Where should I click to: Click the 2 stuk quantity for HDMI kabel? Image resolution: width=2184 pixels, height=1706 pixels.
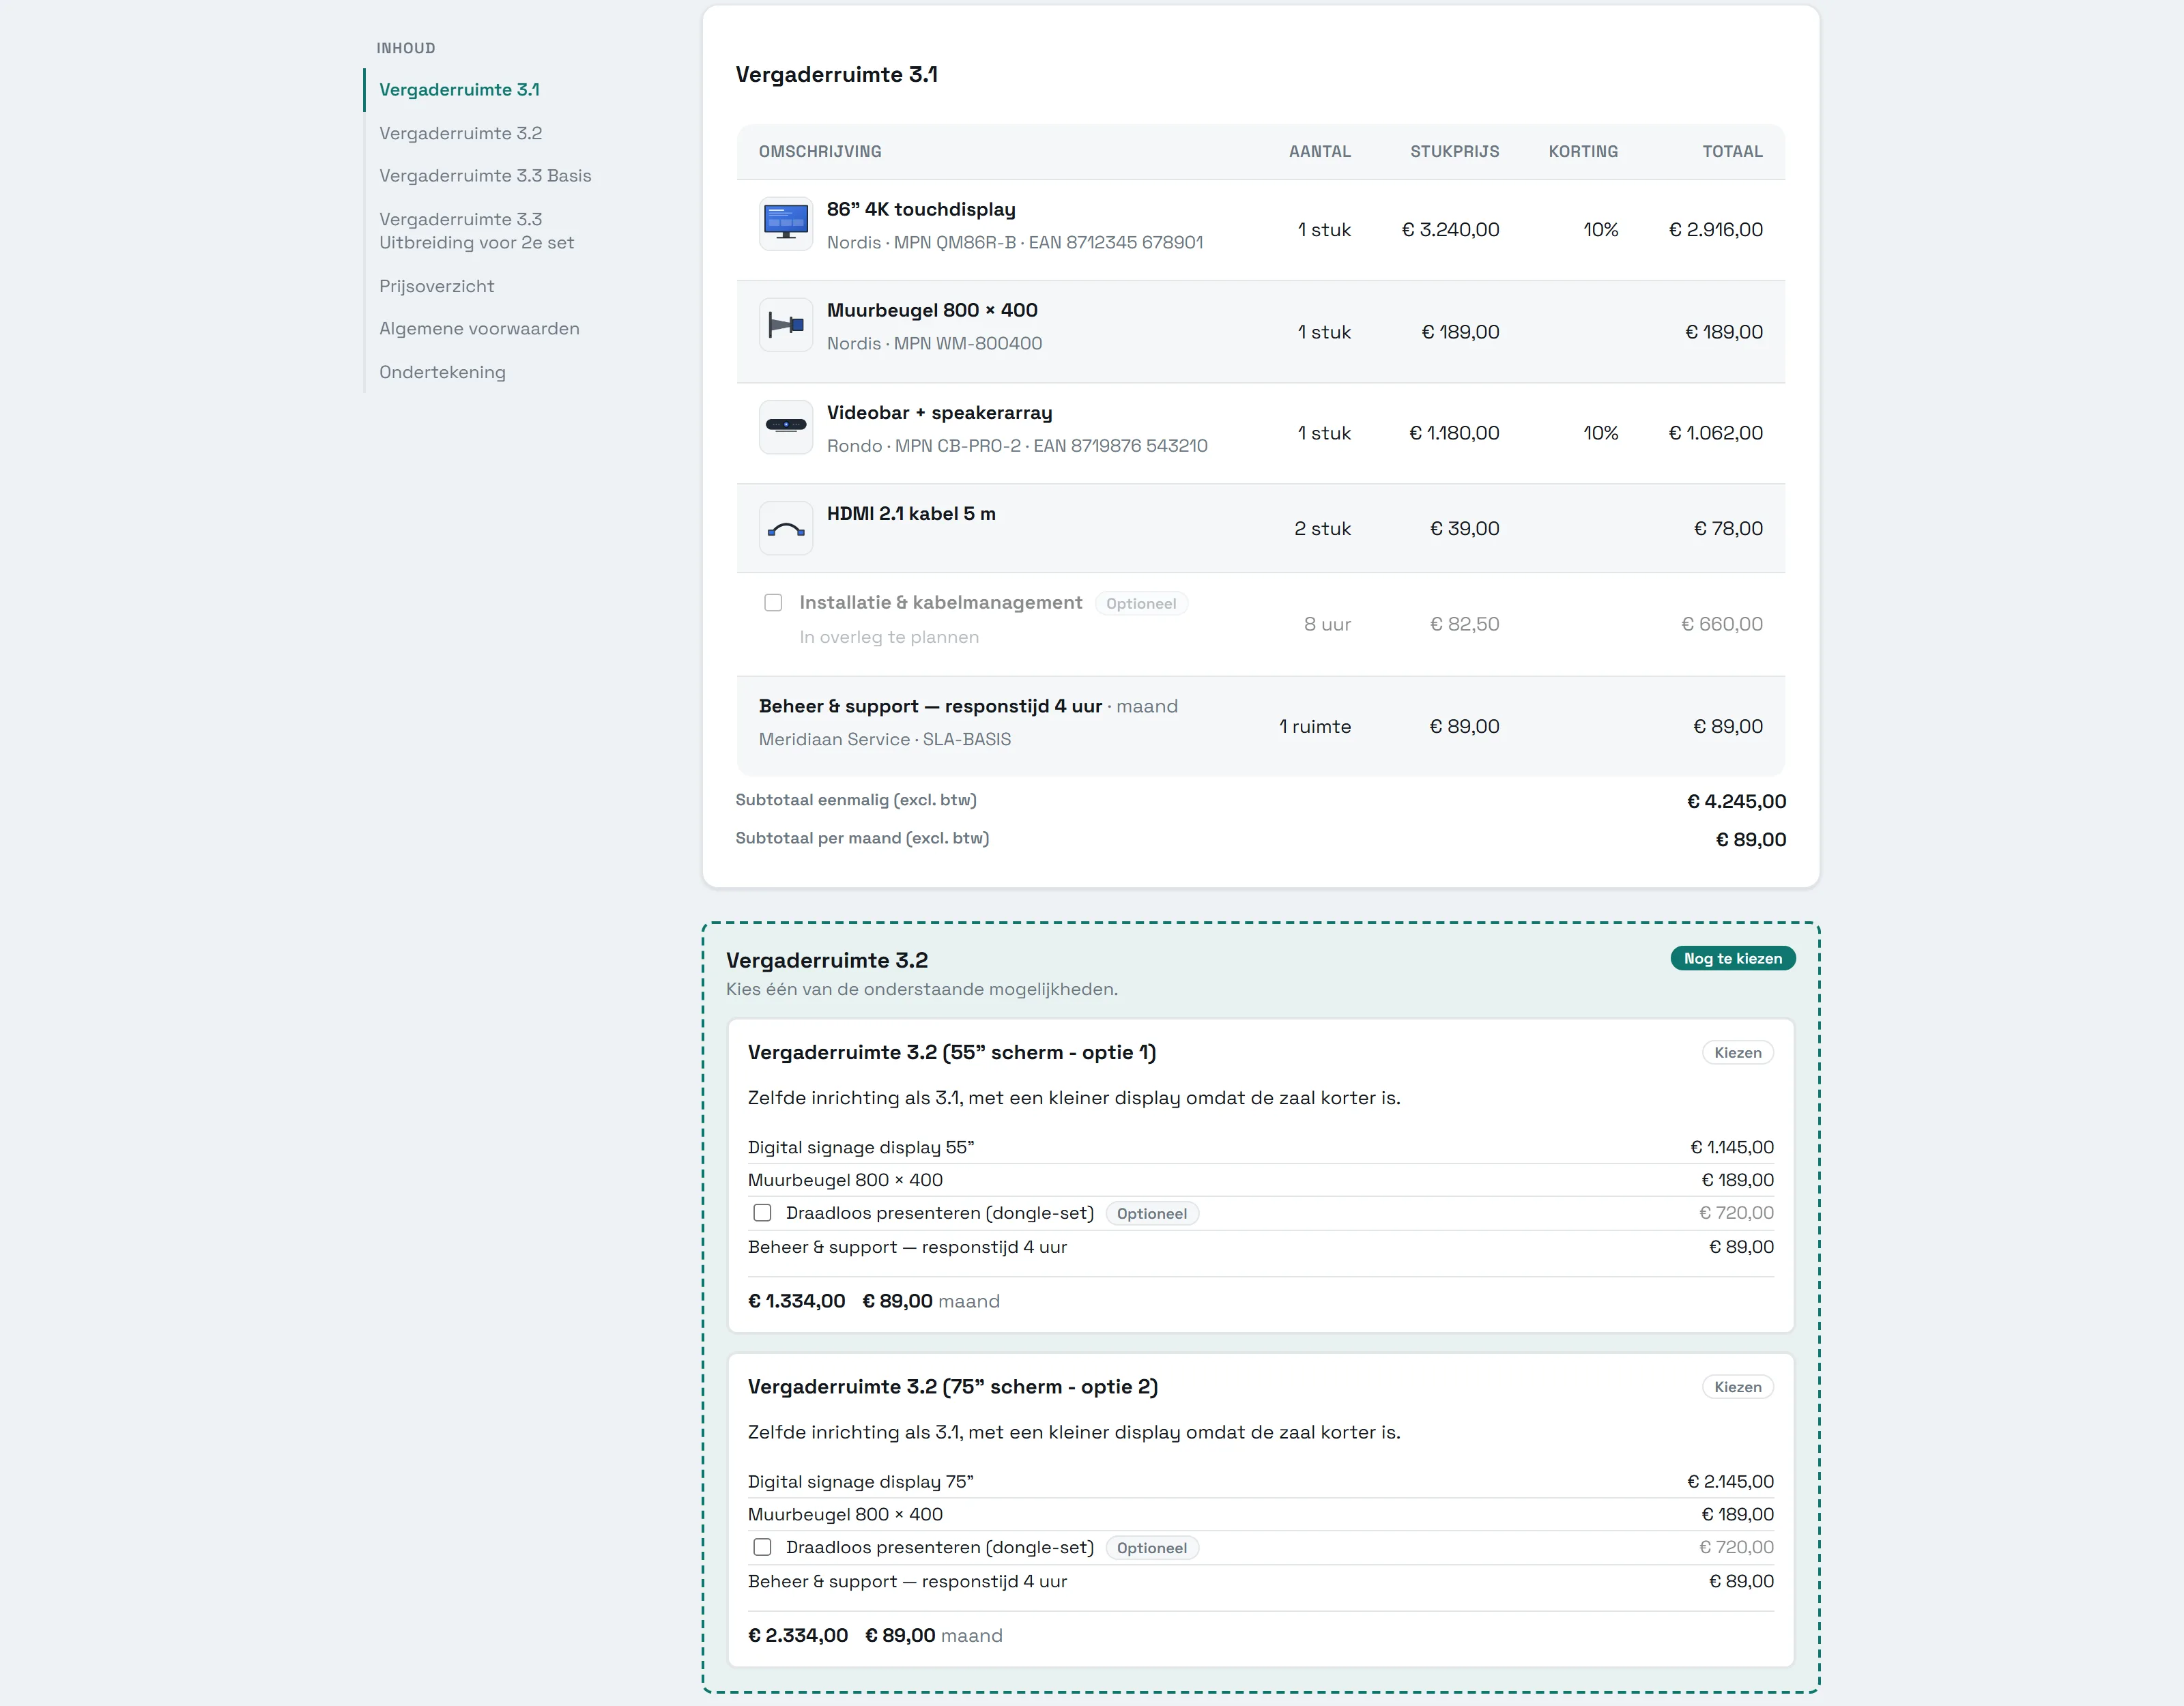pos(1322,528)
